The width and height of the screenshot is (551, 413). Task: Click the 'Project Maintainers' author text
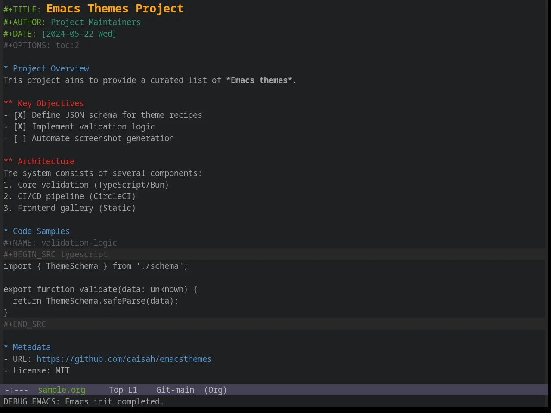96,22
